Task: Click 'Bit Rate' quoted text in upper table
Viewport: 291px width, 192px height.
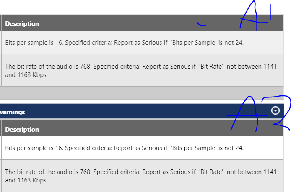Action: tap(211, 67)
